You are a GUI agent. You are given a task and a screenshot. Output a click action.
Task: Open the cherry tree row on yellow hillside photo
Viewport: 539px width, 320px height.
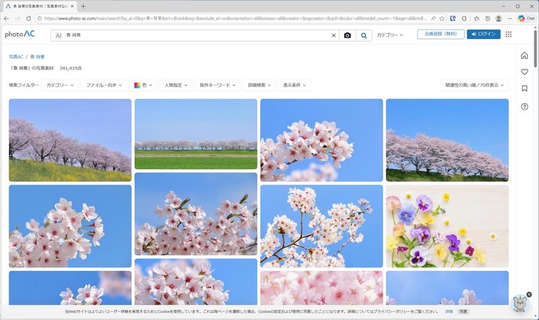[70, 140]
